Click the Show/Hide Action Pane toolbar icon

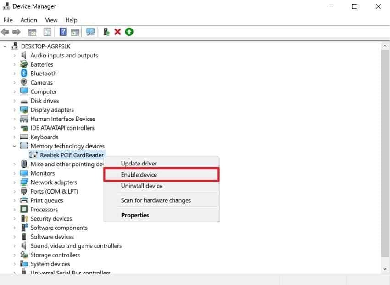pos(75,32)
